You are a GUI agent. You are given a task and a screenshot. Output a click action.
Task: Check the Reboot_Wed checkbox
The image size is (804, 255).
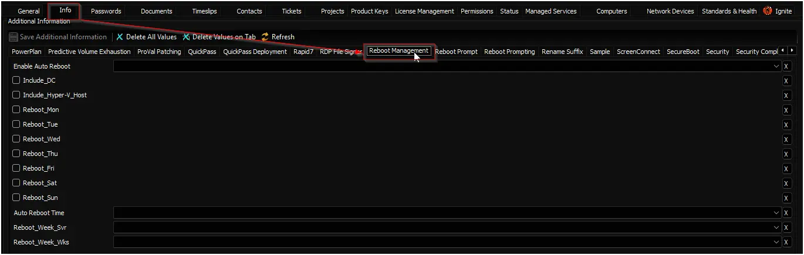point(16,139)
